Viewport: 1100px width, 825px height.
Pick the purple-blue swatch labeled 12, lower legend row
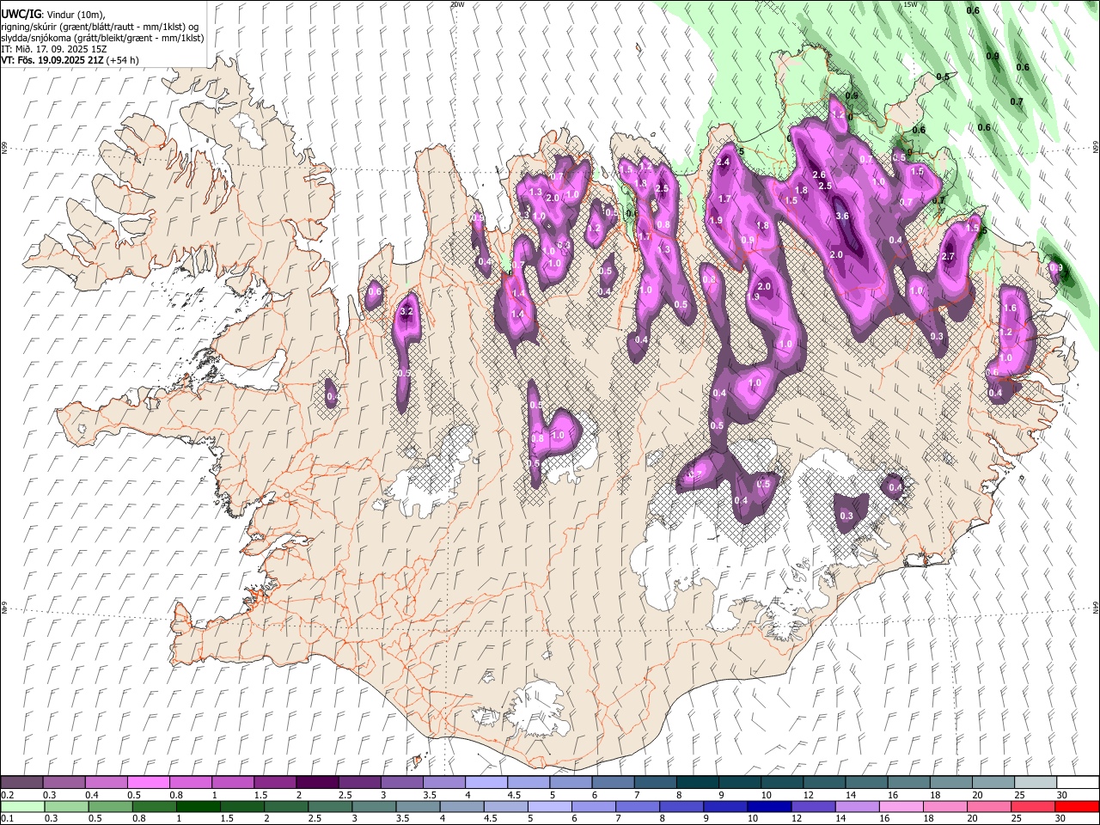point(813,806)
